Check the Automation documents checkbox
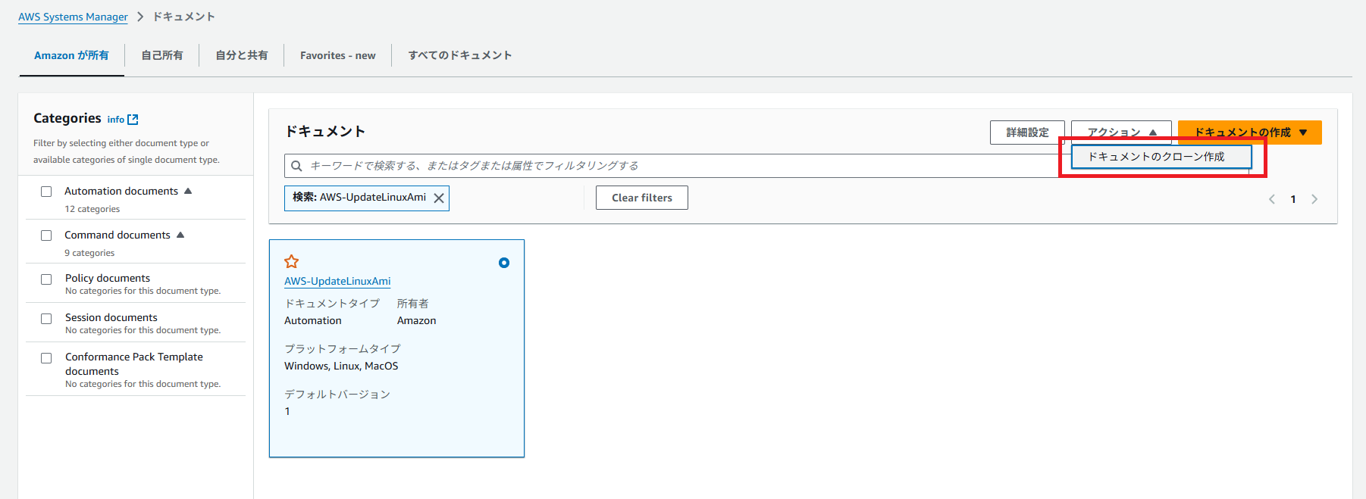 point(46,192)
